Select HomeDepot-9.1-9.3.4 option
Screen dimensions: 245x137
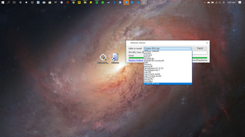pos(168,68)
